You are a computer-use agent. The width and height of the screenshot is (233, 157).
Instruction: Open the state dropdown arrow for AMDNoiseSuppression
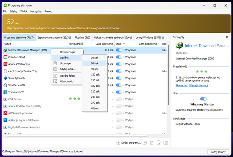[123, 113]
